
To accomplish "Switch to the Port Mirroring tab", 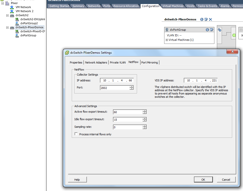I will (150, 62).
